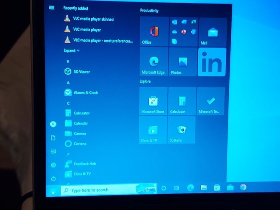
Task: Open Mail from taskbar
Action: point(230,187)
